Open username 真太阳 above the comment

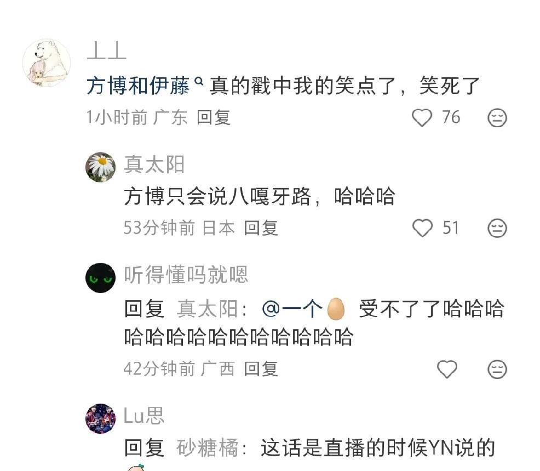(x=154, y=164)
